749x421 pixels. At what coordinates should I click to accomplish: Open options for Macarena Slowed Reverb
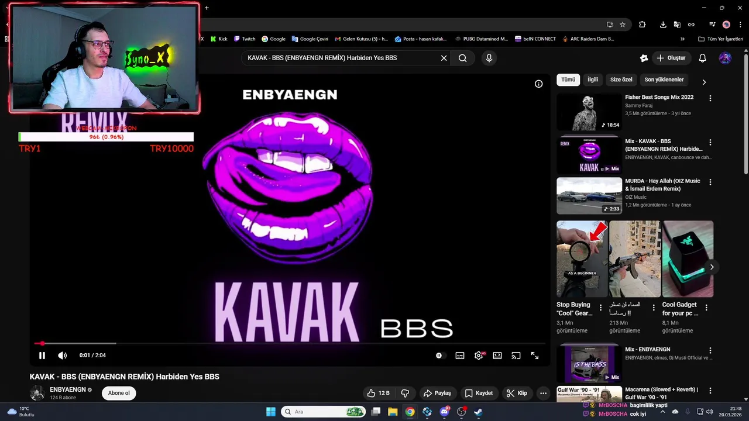(710, 391)
